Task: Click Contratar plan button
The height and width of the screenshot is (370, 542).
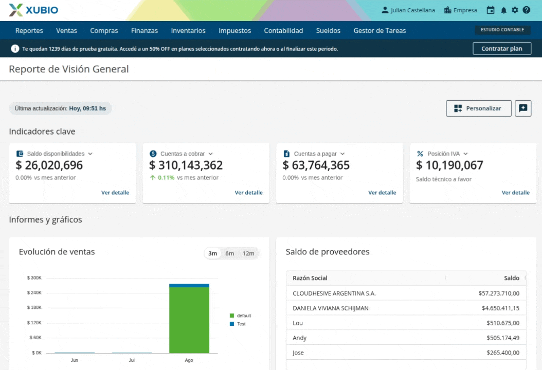Action: [x=502, y=49]
